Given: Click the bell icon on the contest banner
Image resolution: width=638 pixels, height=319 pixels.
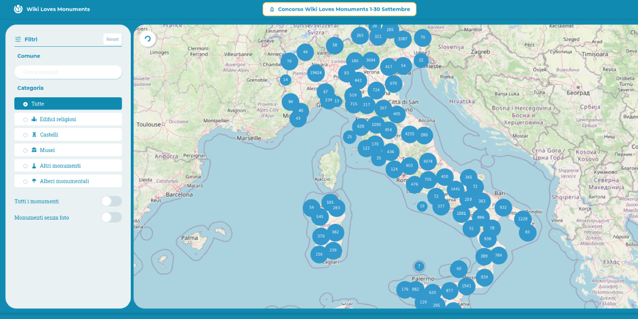Looking at the screenshot, I should point(272,9).
